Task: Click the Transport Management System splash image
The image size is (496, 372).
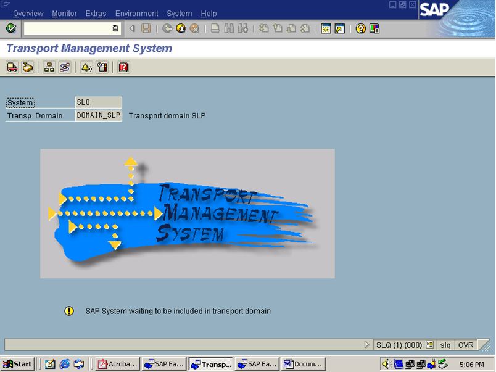Action: coord(188,213)
